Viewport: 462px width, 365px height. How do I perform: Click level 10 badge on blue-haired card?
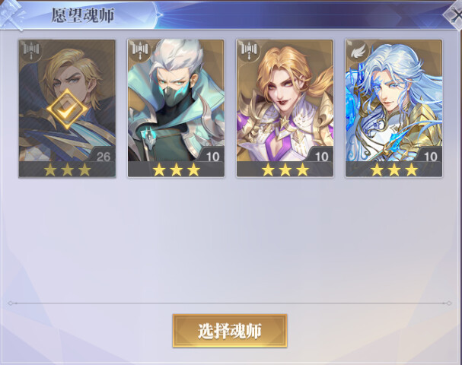pos(430,157)
